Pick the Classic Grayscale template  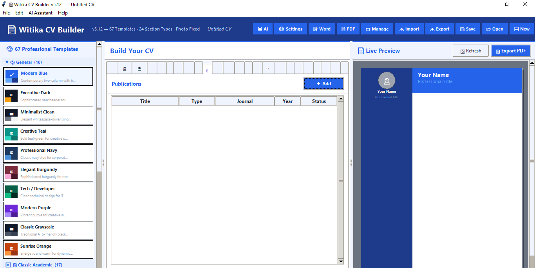pos(48,230)
